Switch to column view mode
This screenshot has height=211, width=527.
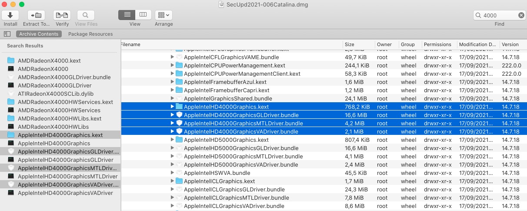click(143, 15)
